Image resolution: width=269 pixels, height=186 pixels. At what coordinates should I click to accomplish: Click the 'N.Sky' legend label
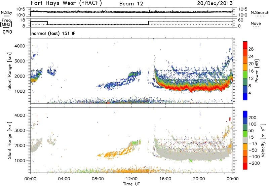coord(6,12)
